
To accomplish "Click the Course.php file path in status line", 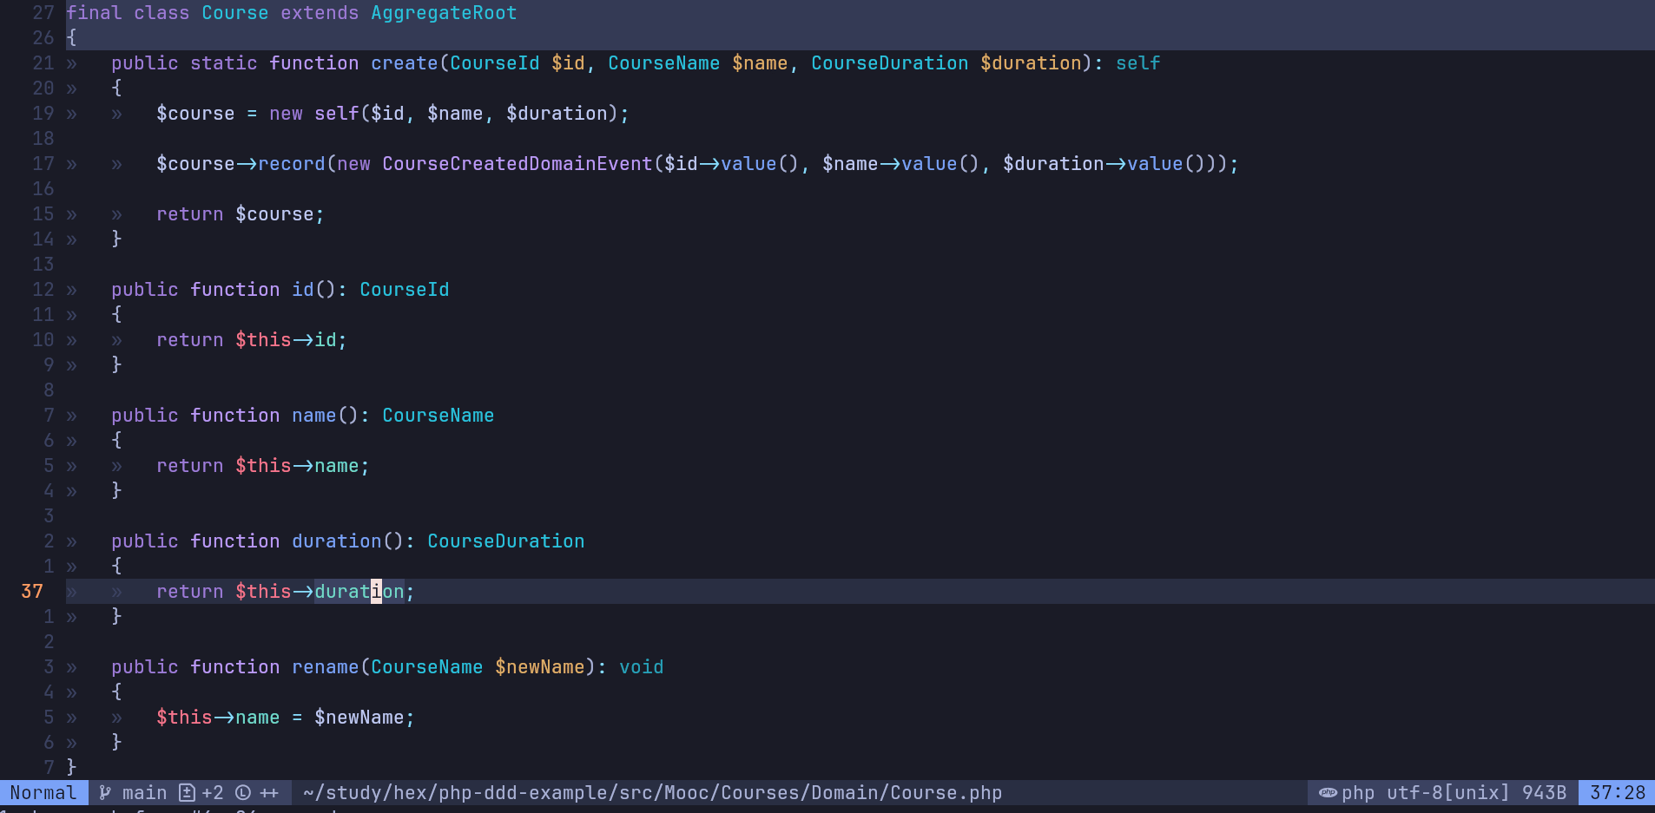I will coord(652,792).
